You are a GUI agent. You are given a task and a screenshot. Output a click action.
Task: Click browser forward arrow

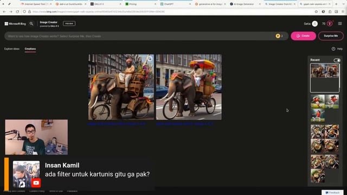pyautogui.click(x=11, y=11)
